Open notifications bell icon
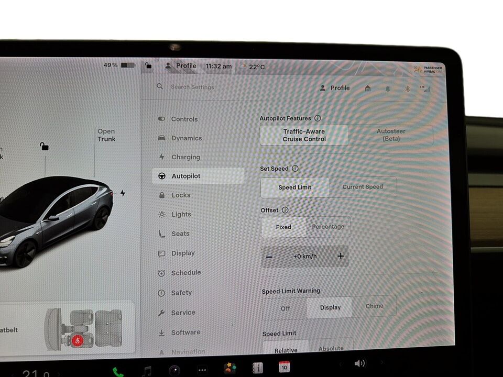 click(x=388, y=89)
